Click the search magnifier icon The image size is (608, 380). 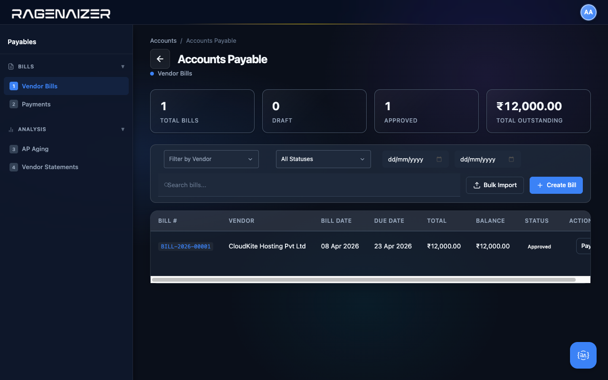pyautogui.click(x=166, y=185)
